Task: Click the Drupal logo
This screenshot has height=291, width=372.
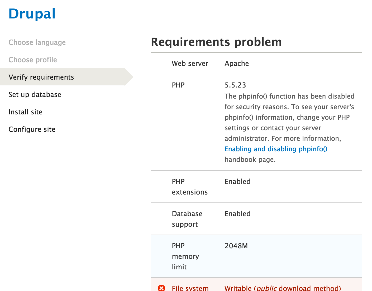Action: tap(32, 14)
